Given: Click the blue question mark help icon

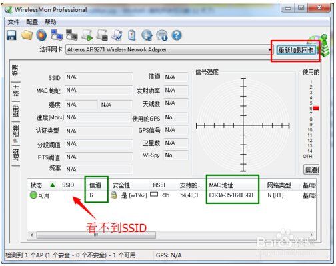Looking at the screenshot, I should 177,35.
